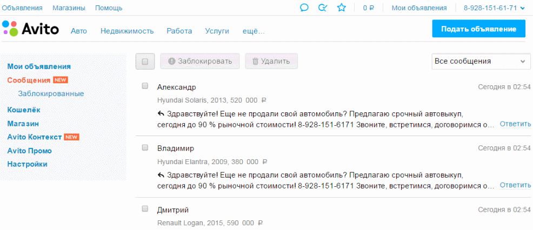Click Ответить for Александр message
This screenshot has width=533, height=230.
point(515,124)
